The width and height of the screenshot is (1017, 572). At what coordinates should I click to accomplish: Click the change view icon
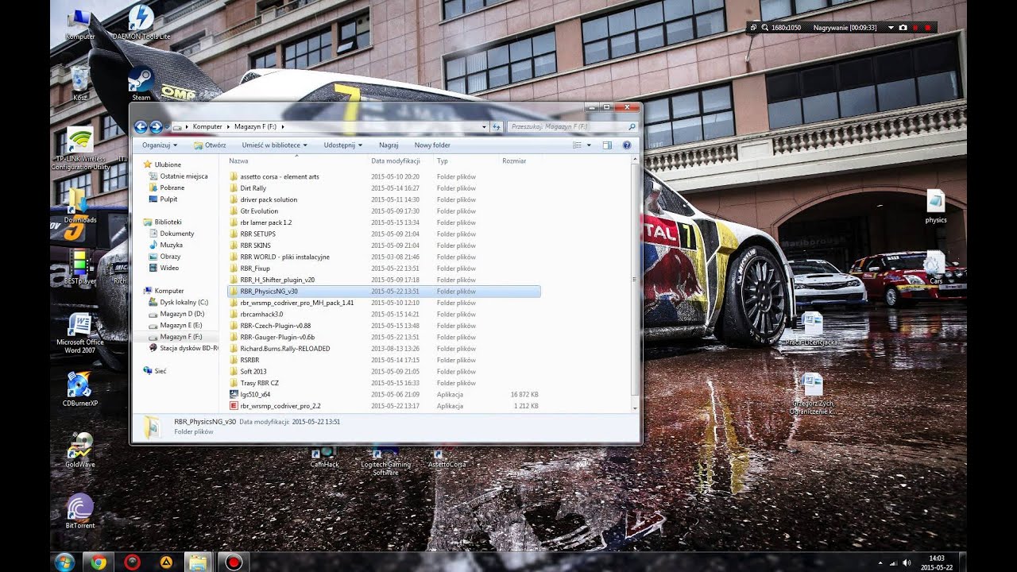pos(578,145)
